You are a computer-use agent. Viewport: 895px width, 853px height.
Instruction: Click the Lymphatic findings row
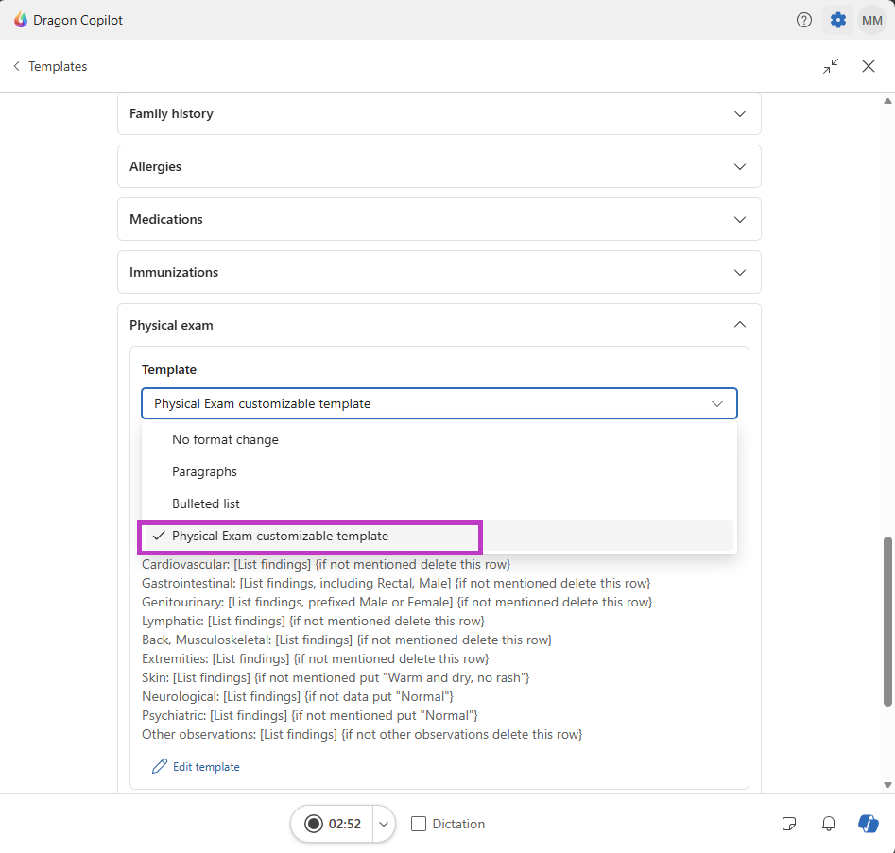[313, 621]
